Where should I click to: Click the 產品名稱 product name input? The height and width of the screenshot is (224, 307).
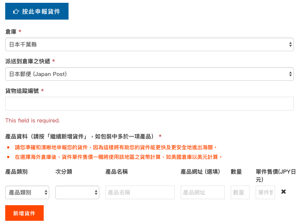click(140, 192)
